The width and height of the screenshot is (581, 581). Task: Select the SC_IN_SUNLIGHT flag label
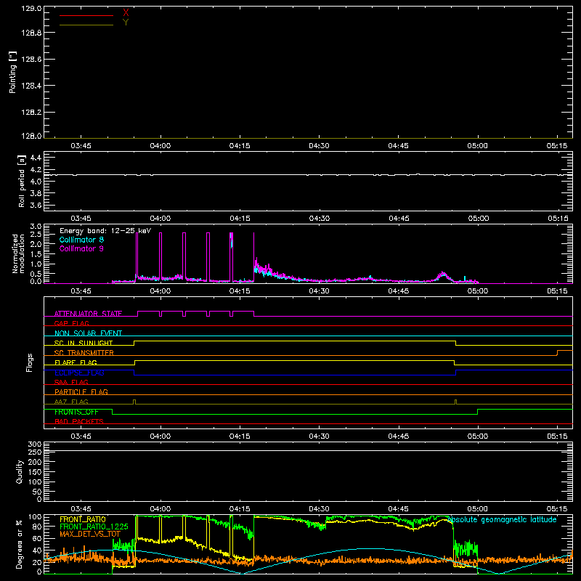tap(84, 343)
